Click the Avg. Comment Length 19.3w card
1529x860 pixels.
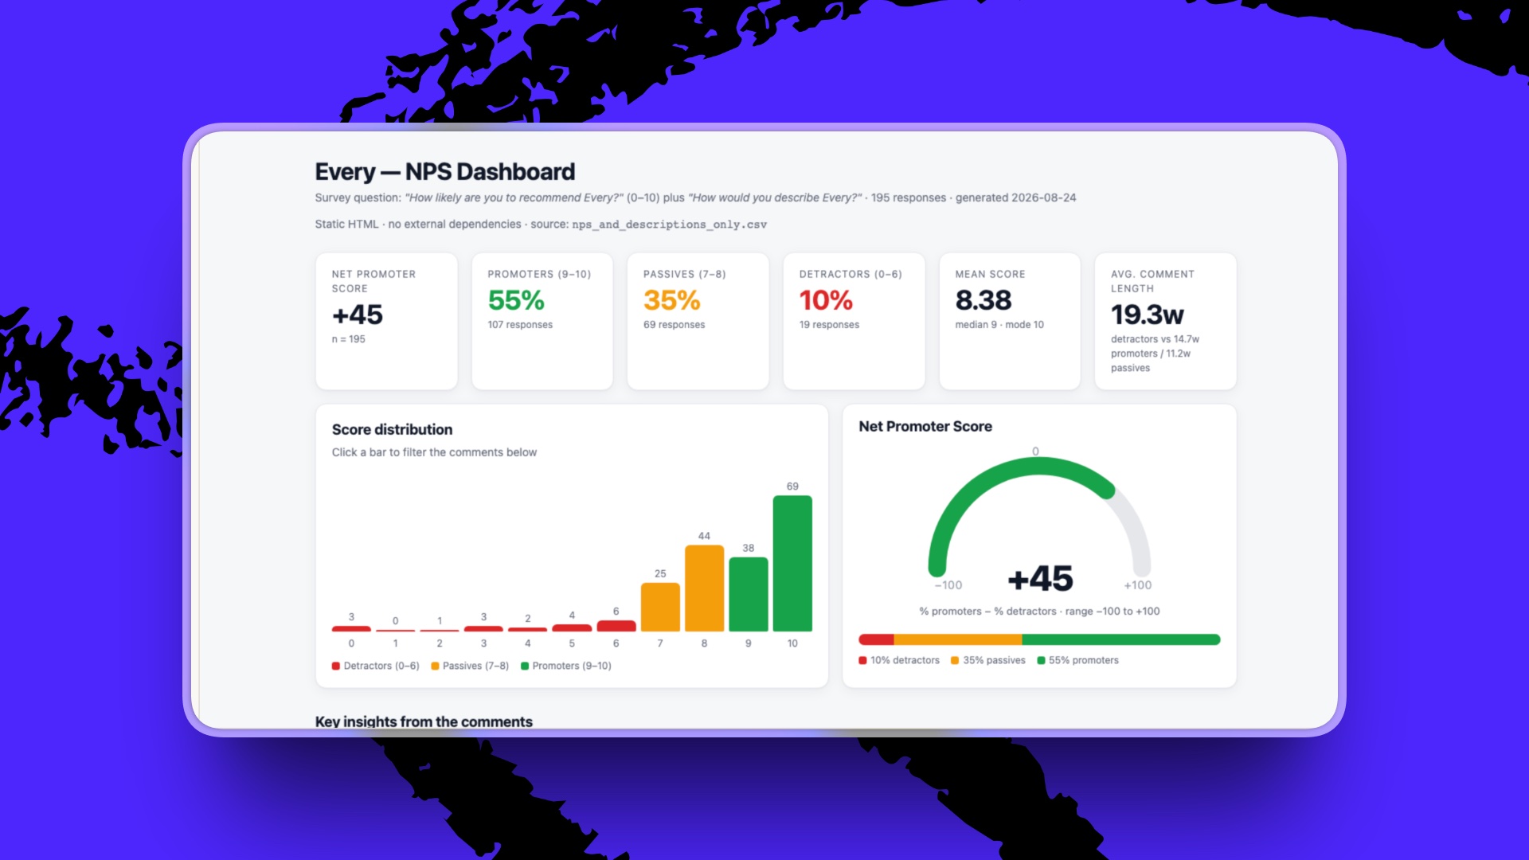point(1165,321)
